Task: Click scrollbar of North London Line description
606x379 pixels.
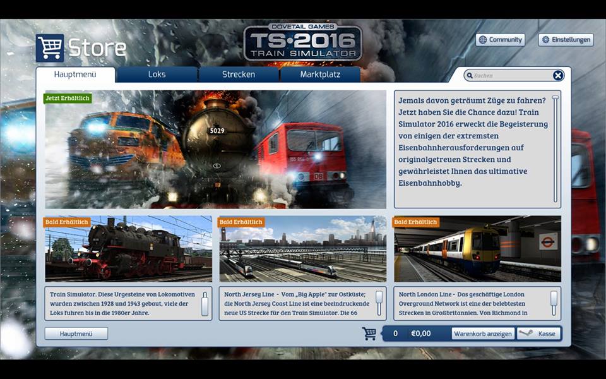Action: pyautogui.click(x=554, y=304)
